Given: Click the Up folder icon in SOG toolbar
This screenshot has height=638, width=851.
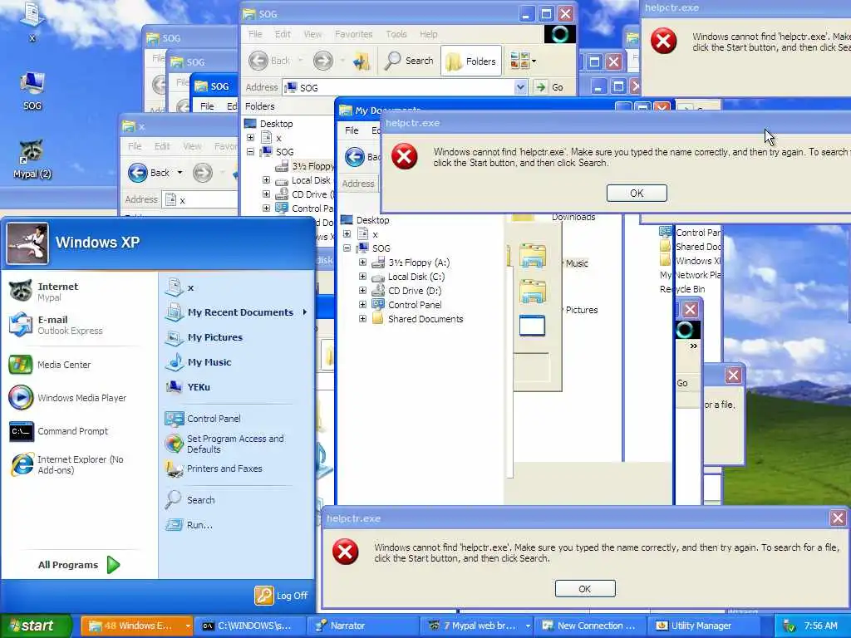Looking at the screenshot, I should (362, 61).
